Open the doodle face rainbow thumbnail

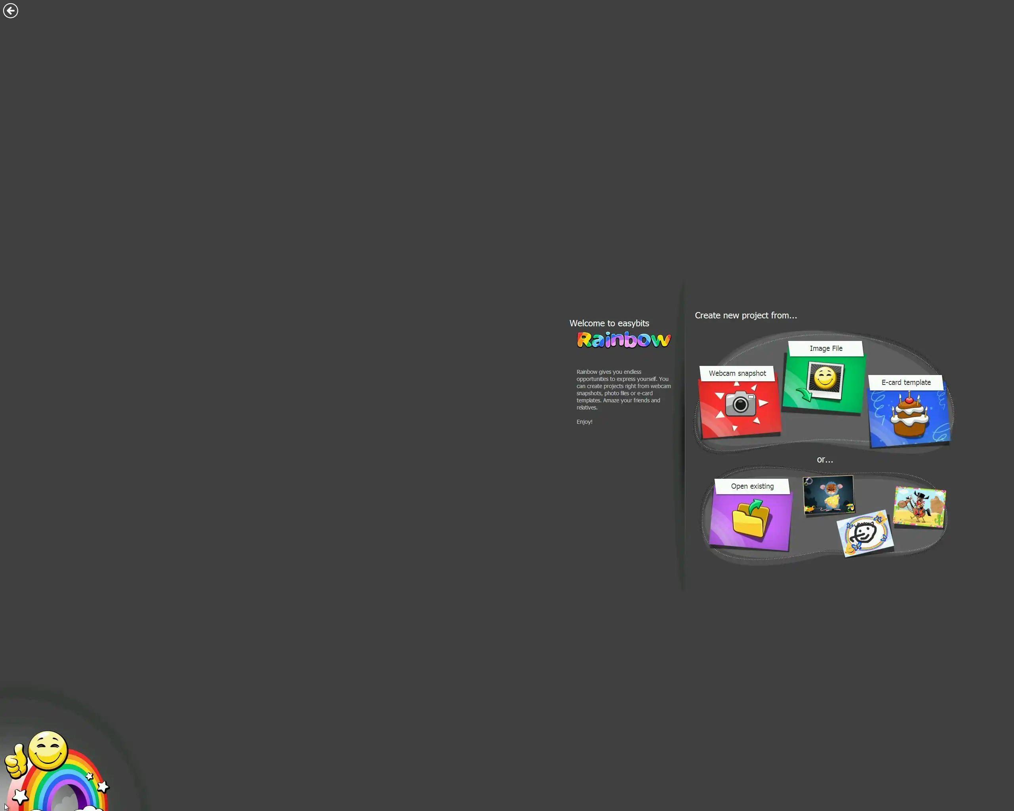point(864,534)
